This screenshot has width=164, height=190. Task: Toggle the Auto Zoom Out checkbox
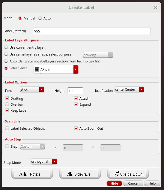[x=76, y=128]
